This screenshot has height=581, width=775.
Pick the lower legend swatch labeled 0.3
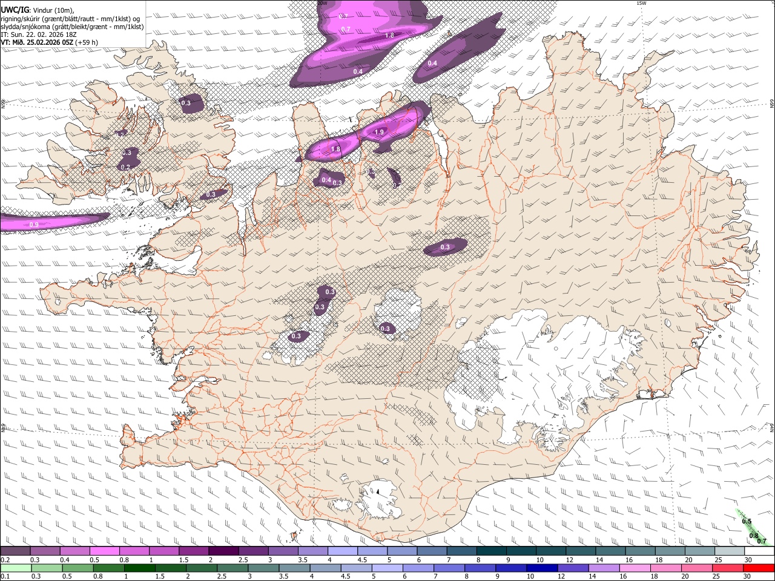coord(47,568)
